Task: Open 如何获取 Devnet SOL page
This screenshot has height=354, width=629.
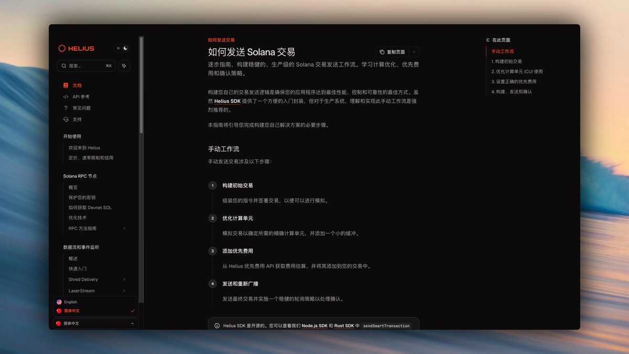Action: 90,208
